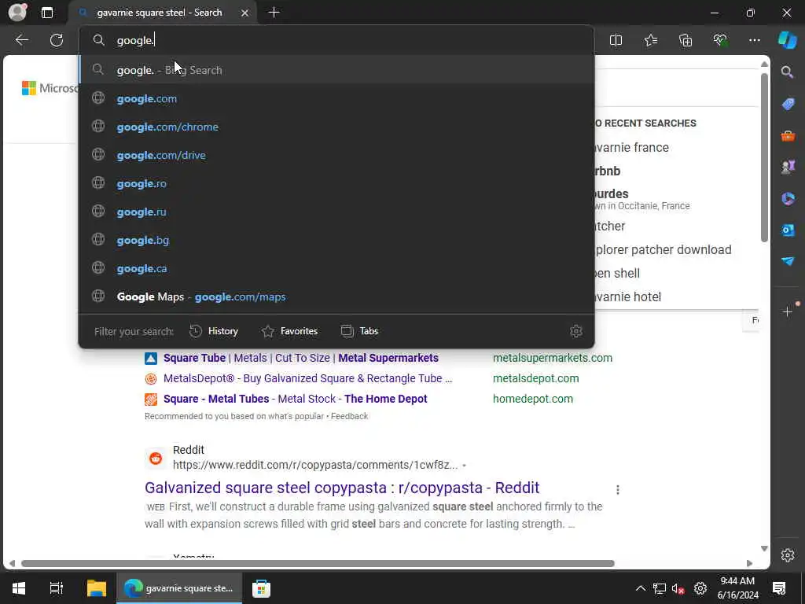Close the gavarnie square steel tab

[245, 13]
